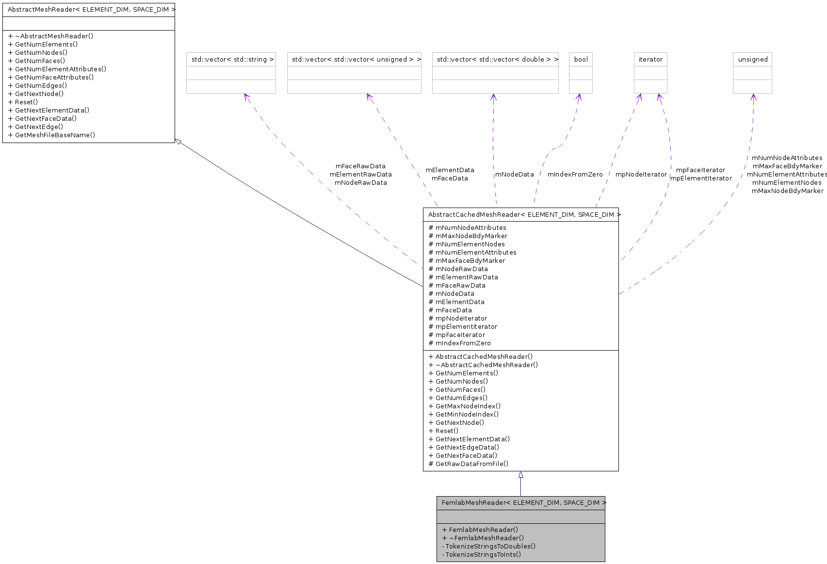The image size is (827, 564).
Task: Click '+ GetNumFaceAttributes()' method text
Action: tap(51, 77)
